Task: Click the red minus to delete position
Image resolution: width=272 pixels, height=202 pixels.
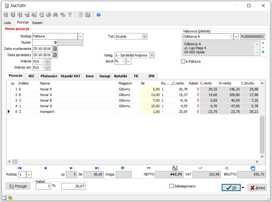Action: 149,168
